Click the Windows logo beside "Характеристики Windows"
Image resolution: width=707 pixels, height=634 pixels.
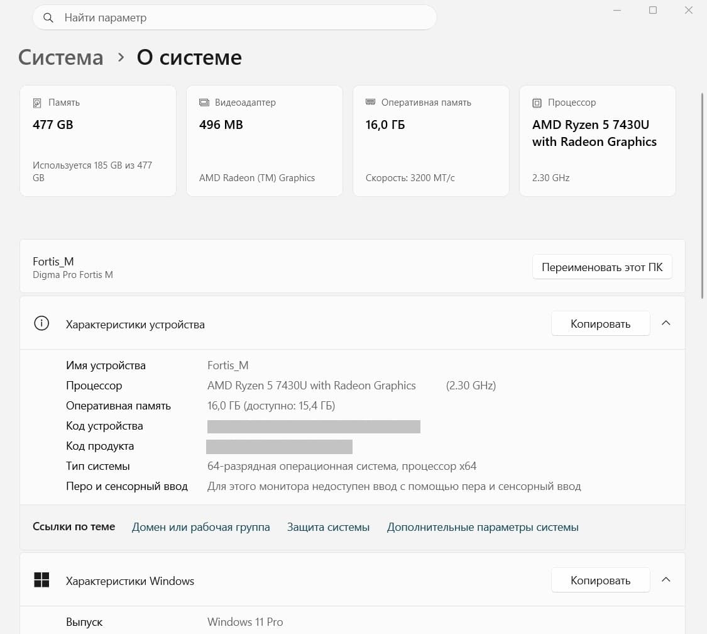point(41,580)
